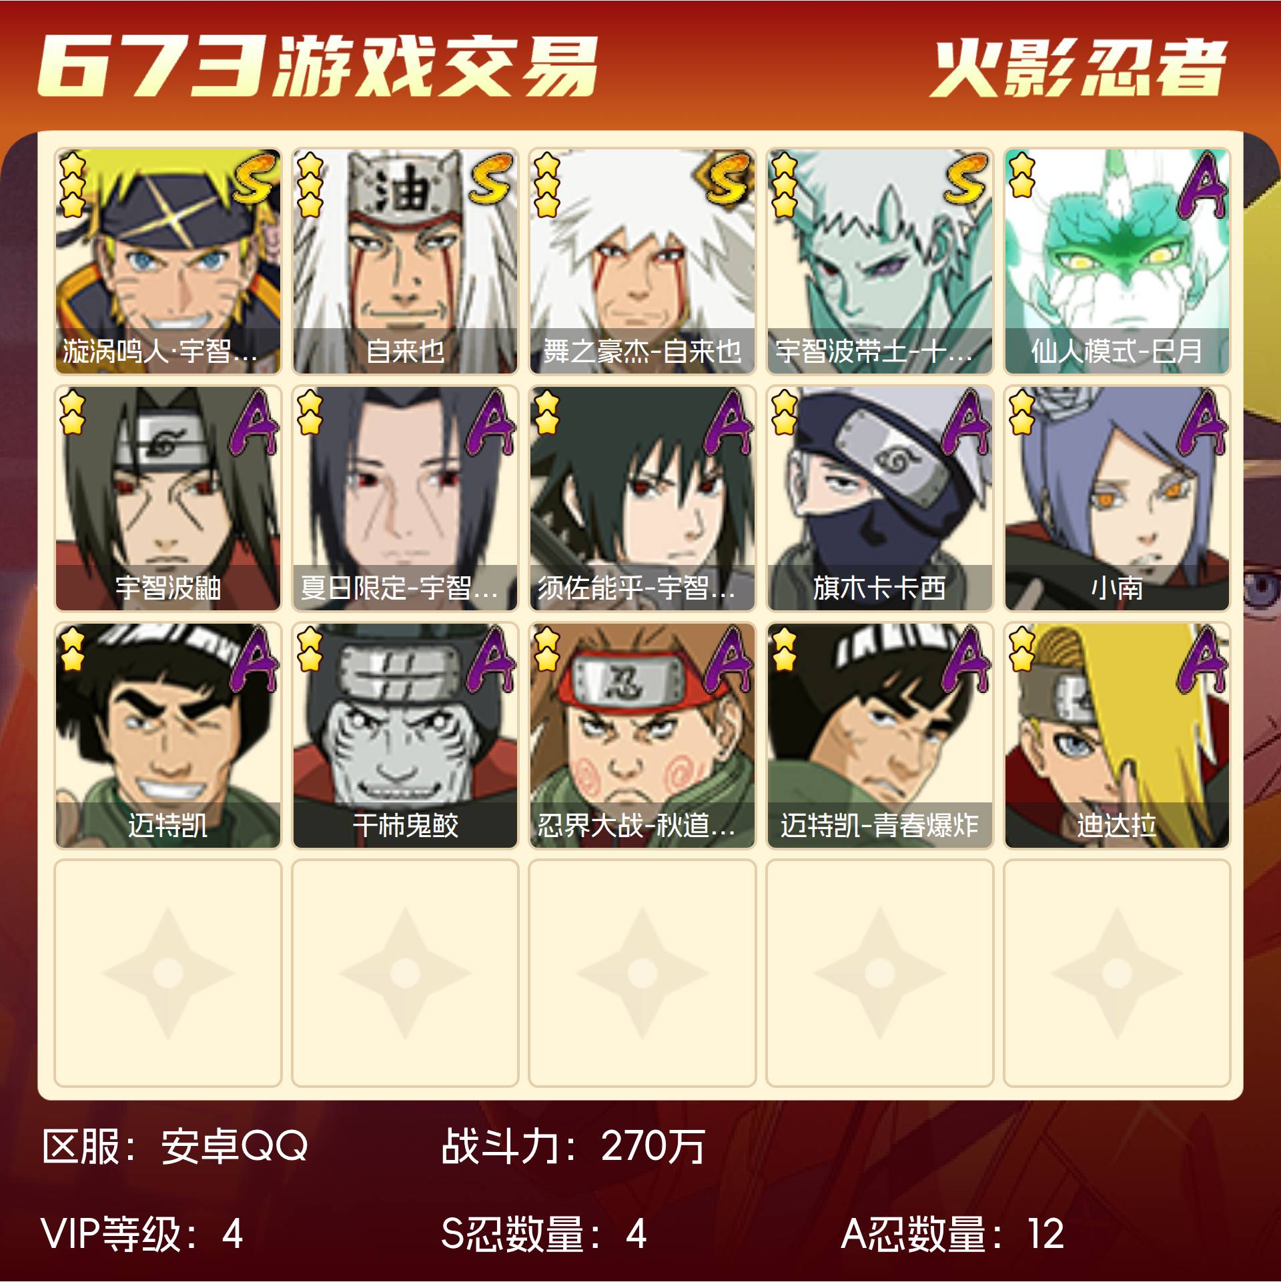The height and width of the screenshot is (1282, 1281).
Task: Open the 小南 character card
Action: point(1117,498)
